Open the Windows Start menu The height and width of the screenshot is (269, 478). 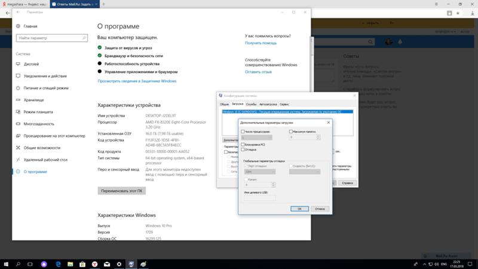pyautogui.click(x=6, y=264)
